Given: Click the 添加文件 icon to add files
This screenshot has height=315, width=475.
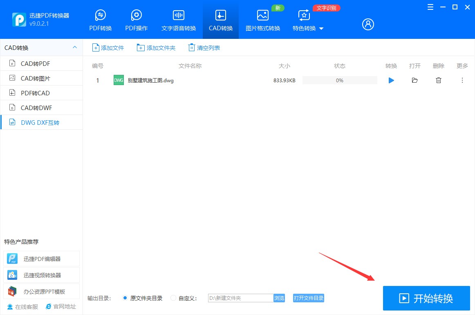Looking at the screenshot, I should coord(95,47).
